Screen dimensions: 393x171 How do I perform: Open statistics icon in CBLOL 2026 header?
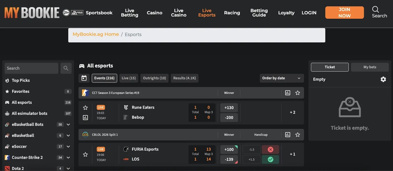pyautogui.click(x=288, y=135)
